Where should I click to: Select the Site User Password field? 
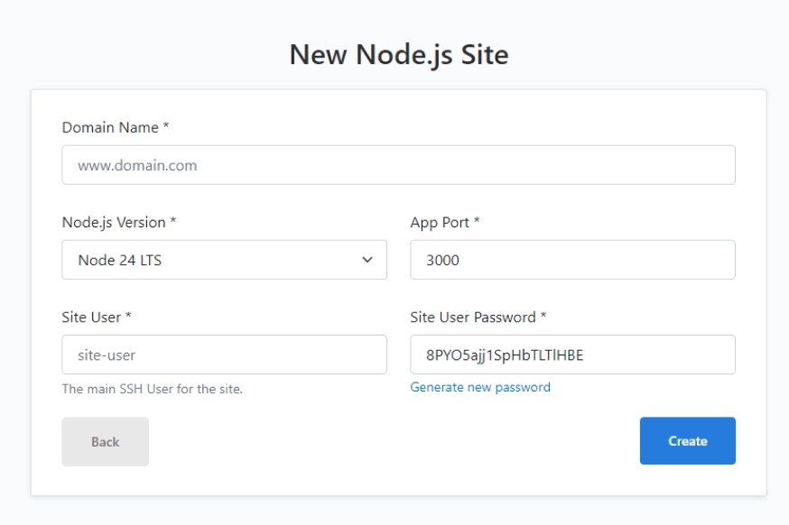point(572,355)
